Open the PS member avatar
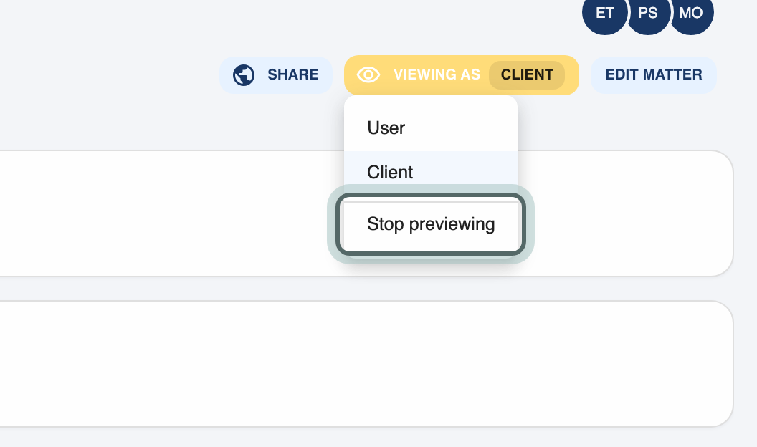 click(x=648, y=13)
